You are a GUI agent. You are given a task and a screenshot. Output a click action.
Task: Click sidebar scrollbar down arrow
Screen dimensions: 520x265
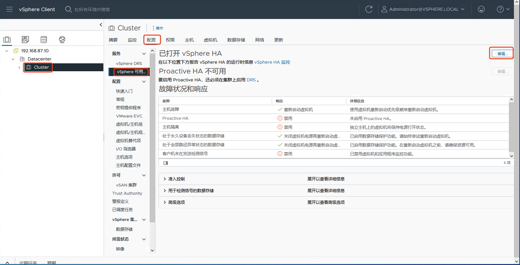tap(153, 250)
